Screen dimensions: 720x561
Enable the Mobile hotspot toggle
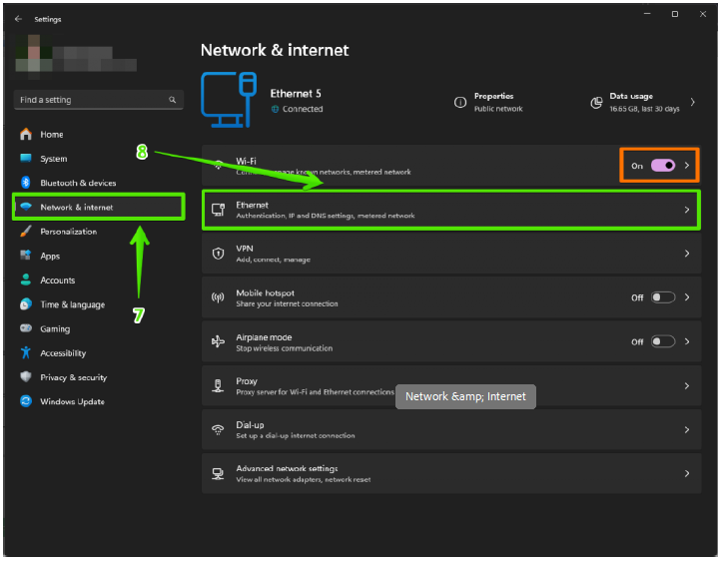point(663,297)
